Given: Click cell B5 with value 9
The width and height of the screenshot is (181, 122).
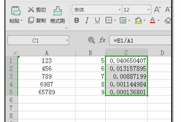Looking at the screenshot, I should (x=90, y=92).
